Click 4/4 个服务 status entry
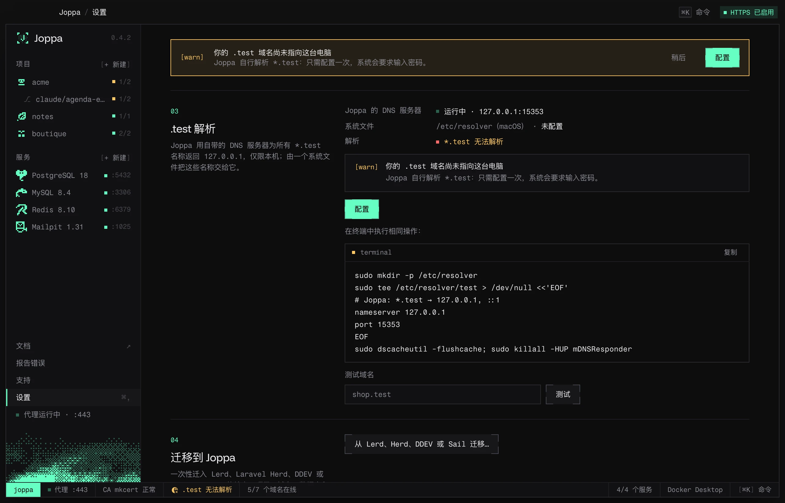Screen dimensions: 785x503 634,490
